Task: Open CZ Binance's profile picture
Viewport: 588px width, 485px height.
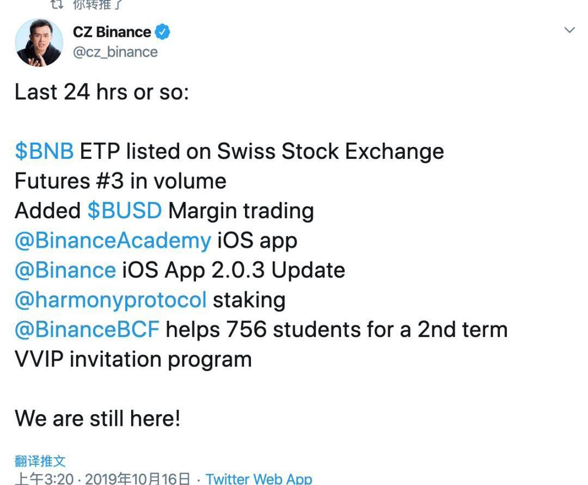Action: point(39,42)
